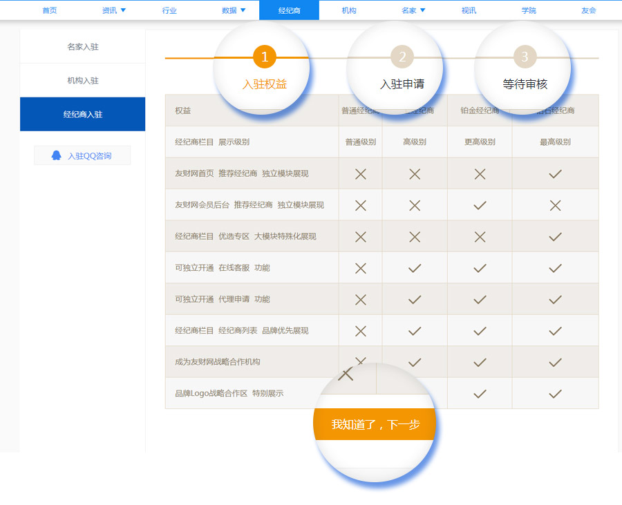Open 名家入驻 in the sidebar
Screen dimensions: 622x505
[x=83, y=47]
